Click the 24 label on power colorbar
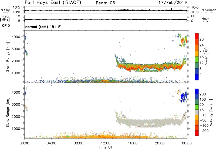 tap(201, 45)
